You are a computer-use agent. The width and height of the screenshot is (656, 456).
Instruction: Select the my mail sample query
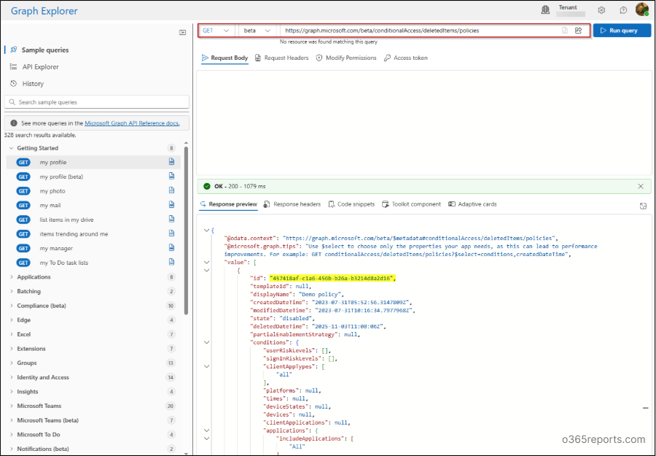[93, 205]
